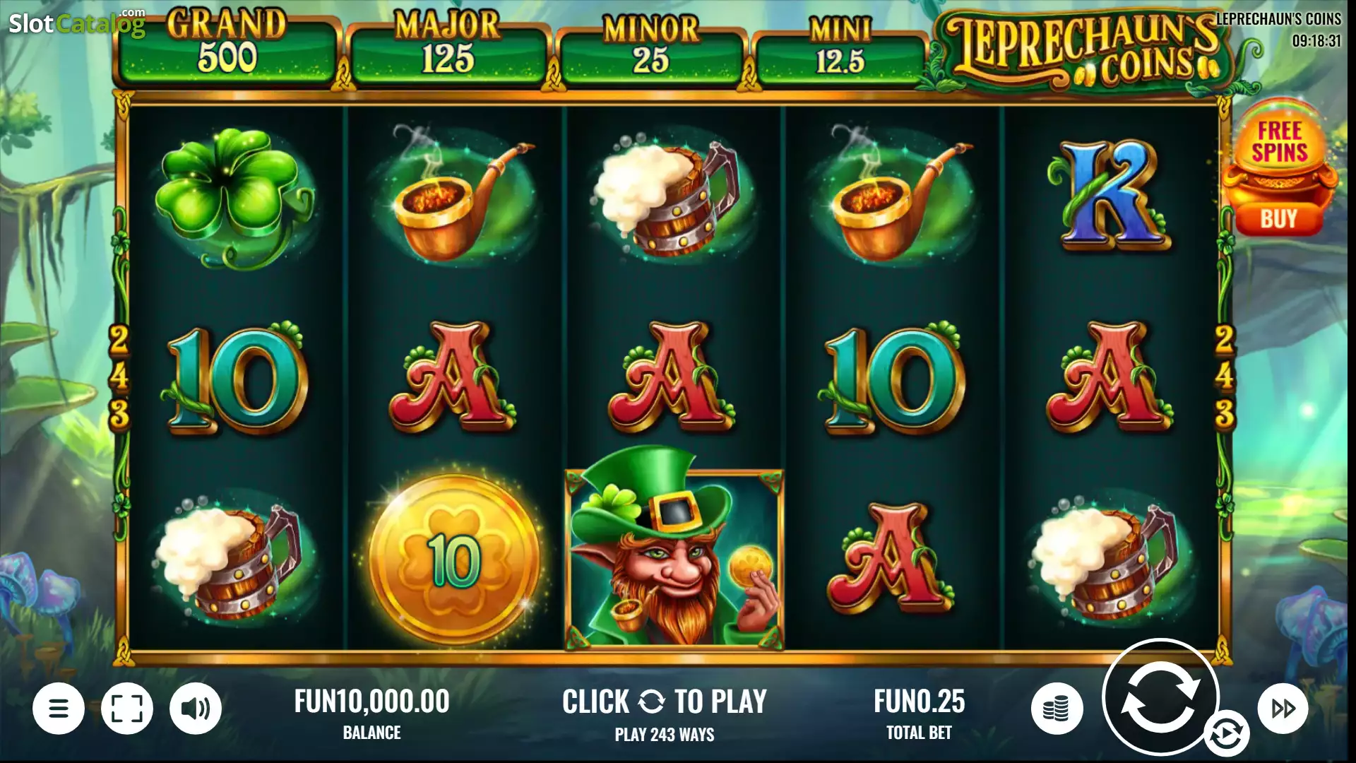Image resolution: width=1356 pixels, height=763 pixels.
Task: Activate turbo fast-forward mode
Action: click(x=1283, y=708)
